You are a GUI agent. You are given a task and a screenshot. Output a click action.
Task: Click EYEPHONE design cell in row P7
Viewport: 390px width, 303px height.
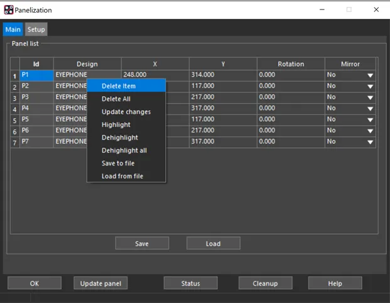point(70,142)
